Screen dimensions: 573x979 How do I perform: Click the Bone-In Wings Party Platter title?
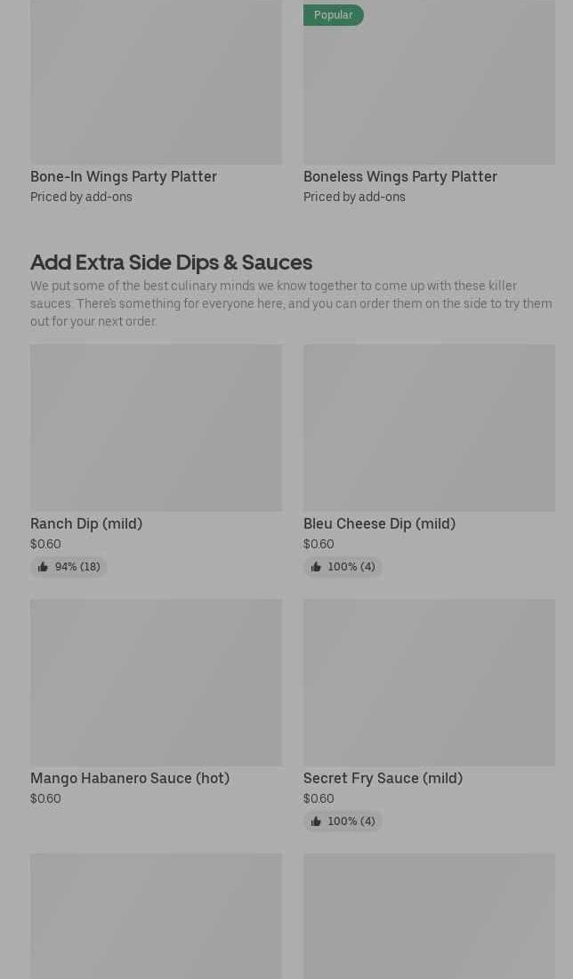[124, 176]
